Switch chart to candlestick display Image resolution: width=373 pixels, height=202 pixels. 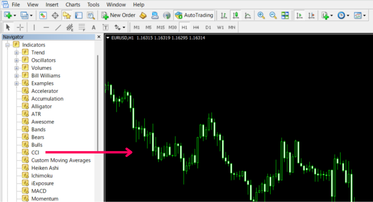coord(236,15)
